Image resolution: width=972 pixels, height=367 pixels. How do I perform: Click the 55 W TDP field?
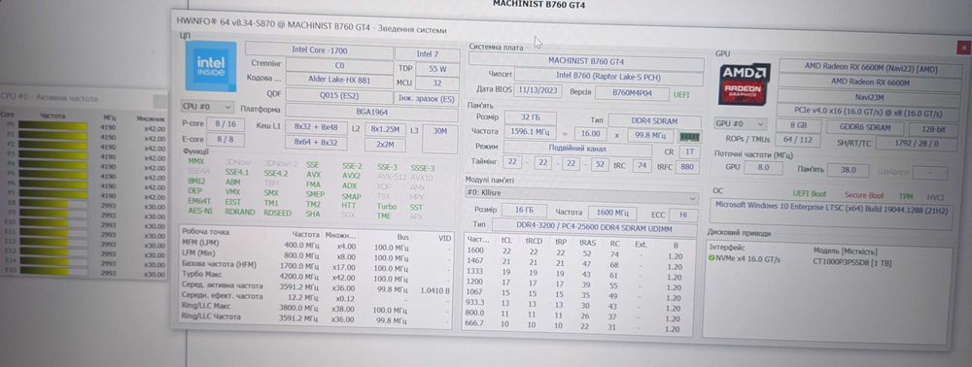coord(437,69)
